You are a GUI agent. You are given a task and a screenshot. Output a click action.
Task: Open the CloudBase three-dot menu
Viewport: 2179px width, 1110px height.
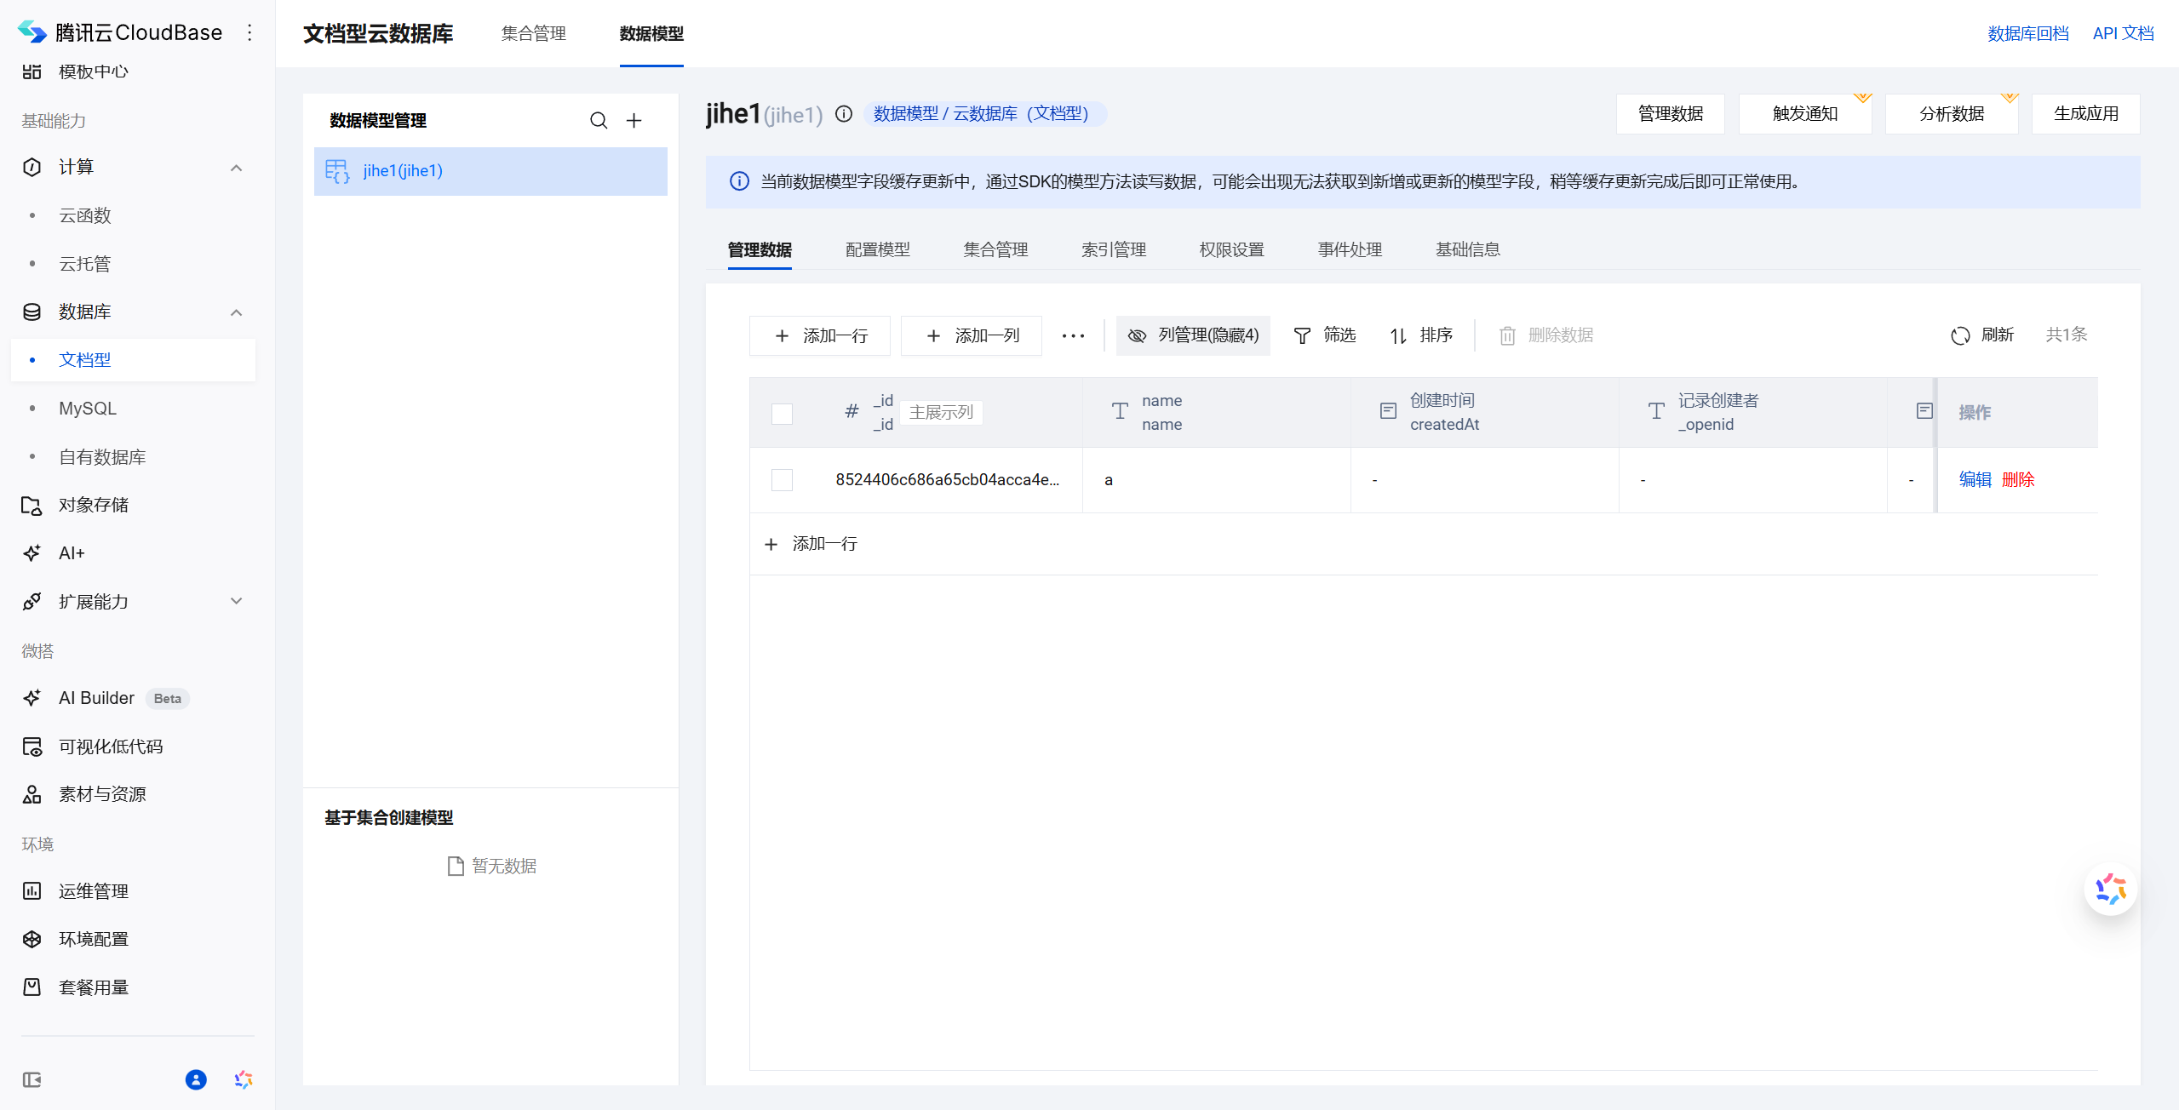249,32
